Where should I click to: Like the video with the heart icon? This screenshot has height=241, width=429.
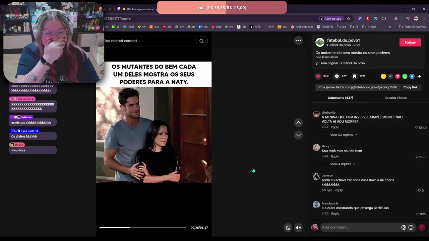(318, 76)
